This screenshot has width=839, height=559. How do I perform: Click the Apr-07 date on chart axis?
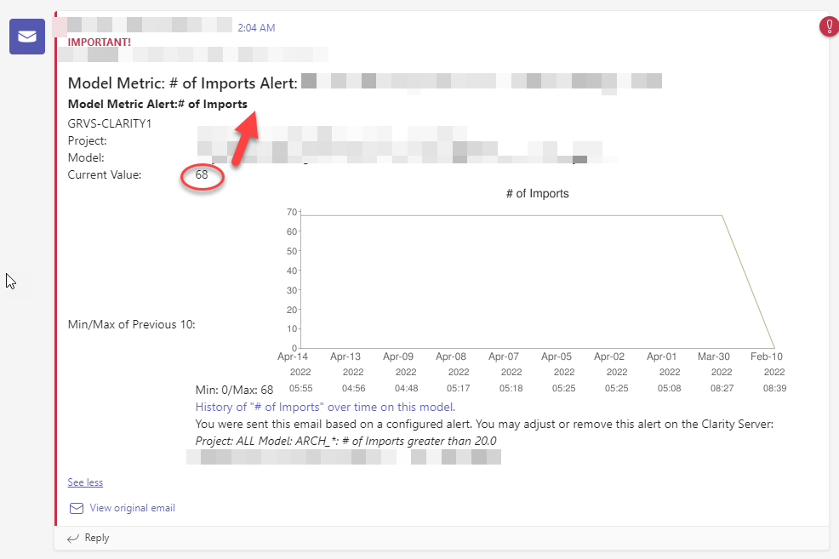click(511, 357)
